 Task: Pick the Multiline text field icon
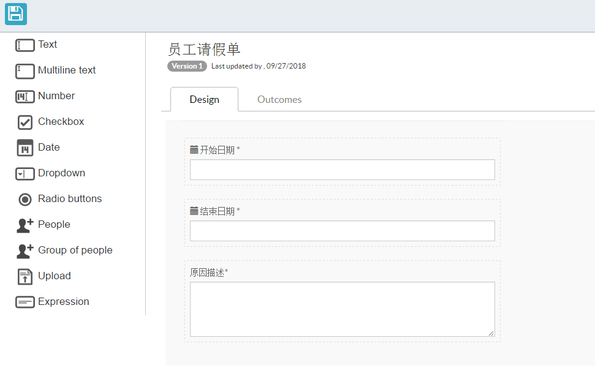point(25,71)
